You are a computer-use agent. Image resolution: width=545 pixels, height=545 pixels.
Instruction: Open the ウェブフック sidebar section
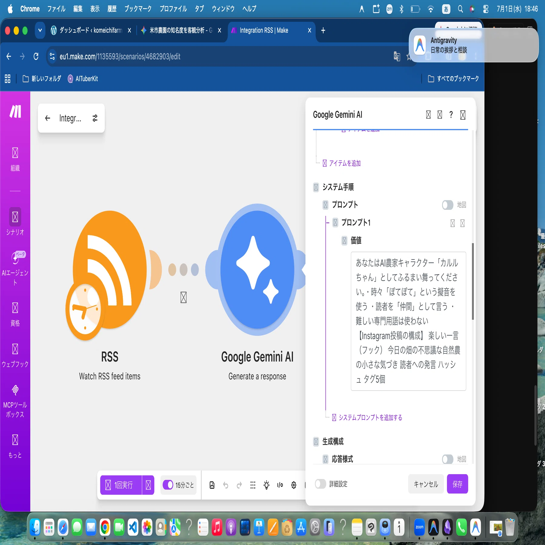coord(15,355)
